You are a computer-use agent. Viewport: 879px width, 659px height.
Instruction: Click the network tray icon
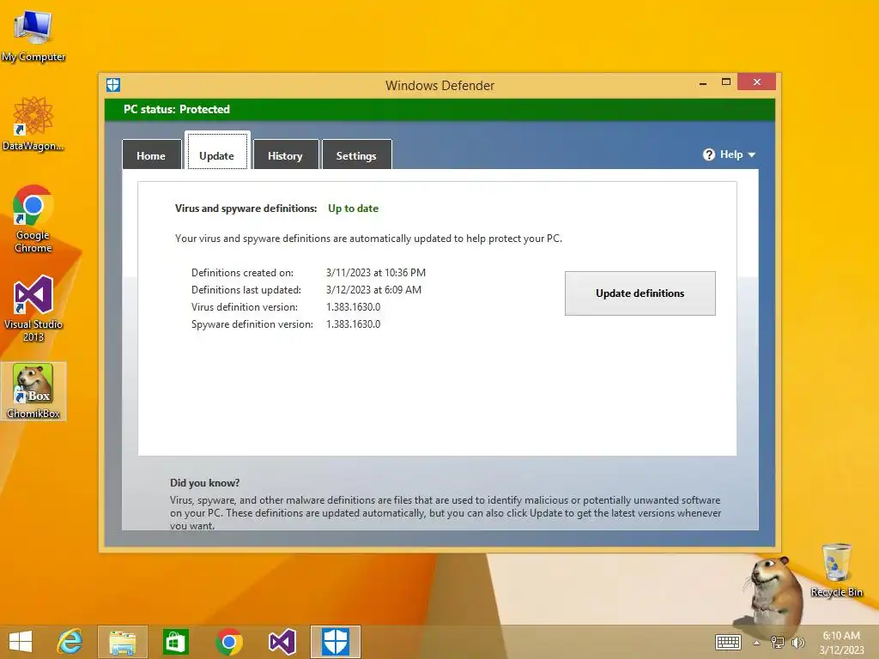(778, 642)
